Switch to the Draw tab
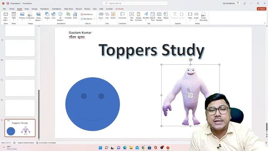The height and width of the screenshot is (151, 268). pyautogui.click(x=27, y=9)
